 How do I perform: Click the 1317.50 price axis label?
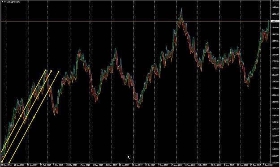275,34
